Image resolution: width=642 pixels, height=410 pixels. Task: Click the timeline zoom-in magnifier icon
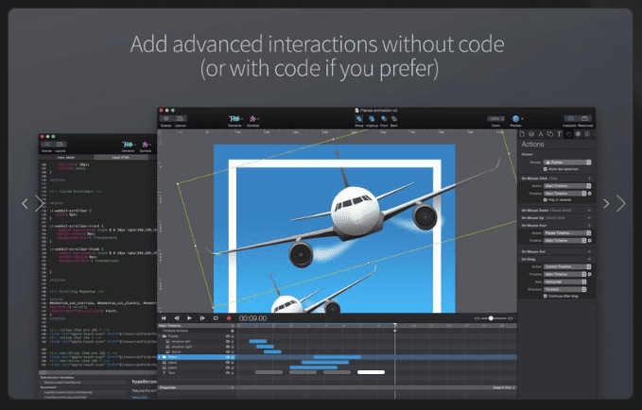[x=511, y=318]
